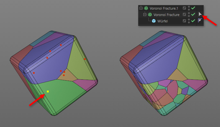Screen dimensions: 220x127
Task: Click the layer icon of Voronoi Fracture.1
Action: tap(184, 8)
